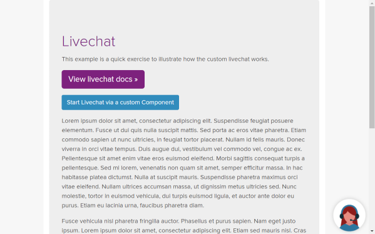Image resolution: width=375 pixels, height=234 pixels.
Task: Open the livechat agent avatar widget
Action: pyautogui.click(x=349, y=215)
